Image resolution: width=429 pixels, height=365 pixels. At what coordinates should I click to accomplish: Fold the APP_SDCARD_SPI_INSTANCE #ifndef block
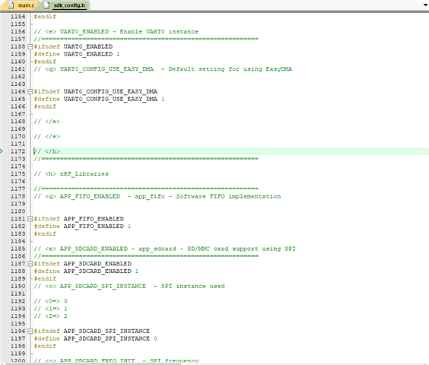pos(30,331)
